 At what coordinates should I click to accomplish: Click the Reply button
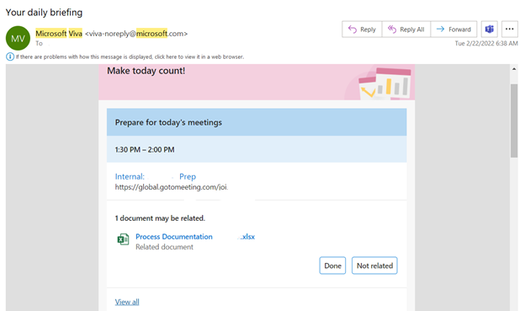click(362, 29)
